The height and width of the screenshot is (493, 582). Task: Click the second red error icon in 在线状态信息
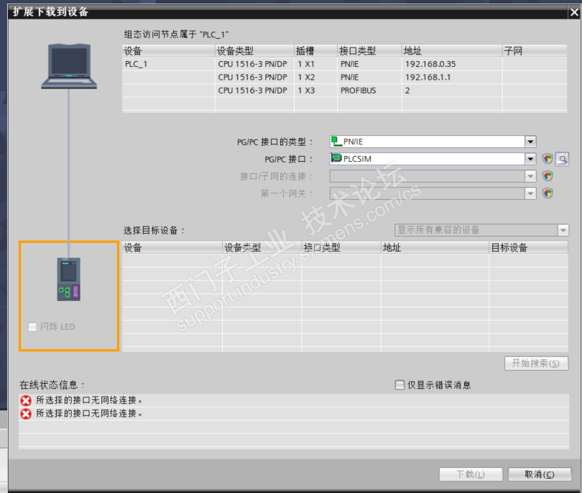click(26, 413)
